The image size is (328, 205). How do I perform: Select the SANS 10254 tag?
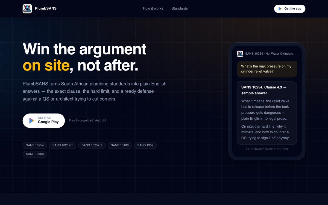35,145
